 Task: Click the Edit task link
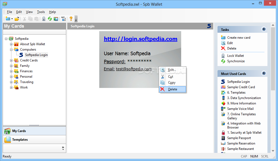pyautogui.click(x=230, y=43)
